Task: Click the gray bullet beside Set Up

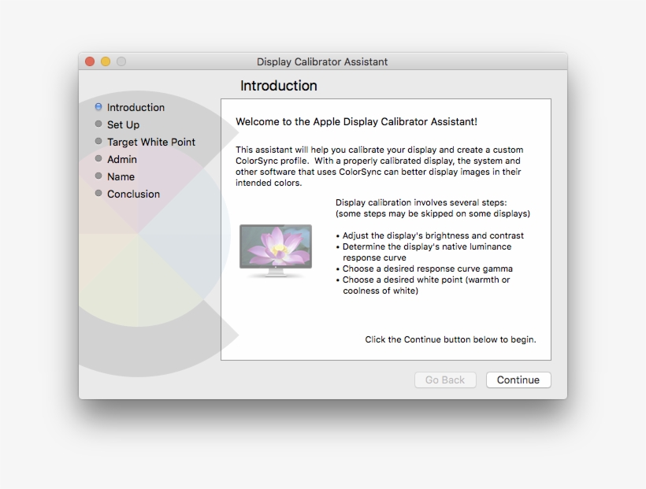Action: (x=98, y=124)
